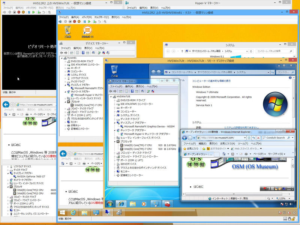Open red toolbox icon on Windows 7 taskbar
300x225 pixels.
point(167,204)
